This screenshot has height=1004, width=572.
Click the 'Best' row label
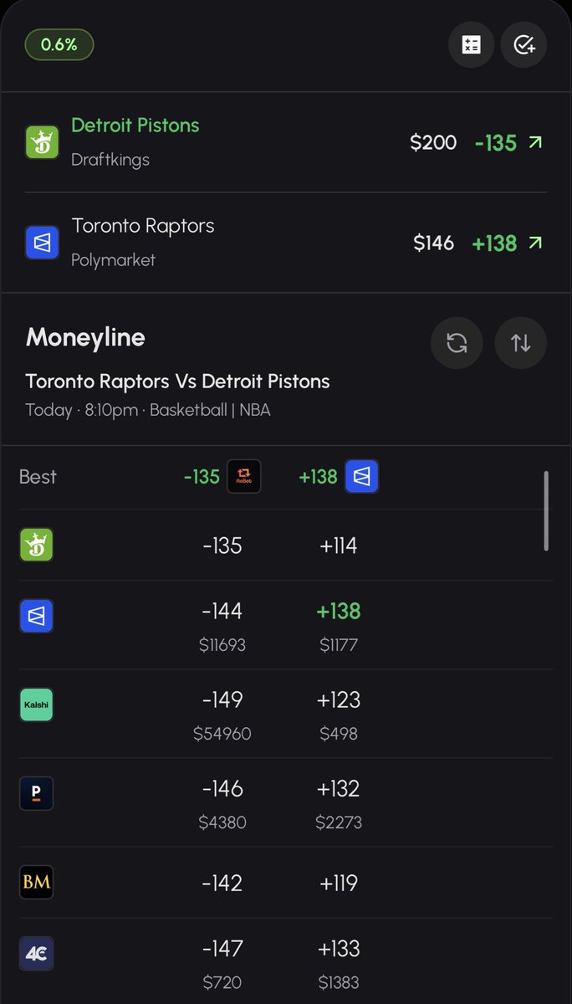click(38, 477)
